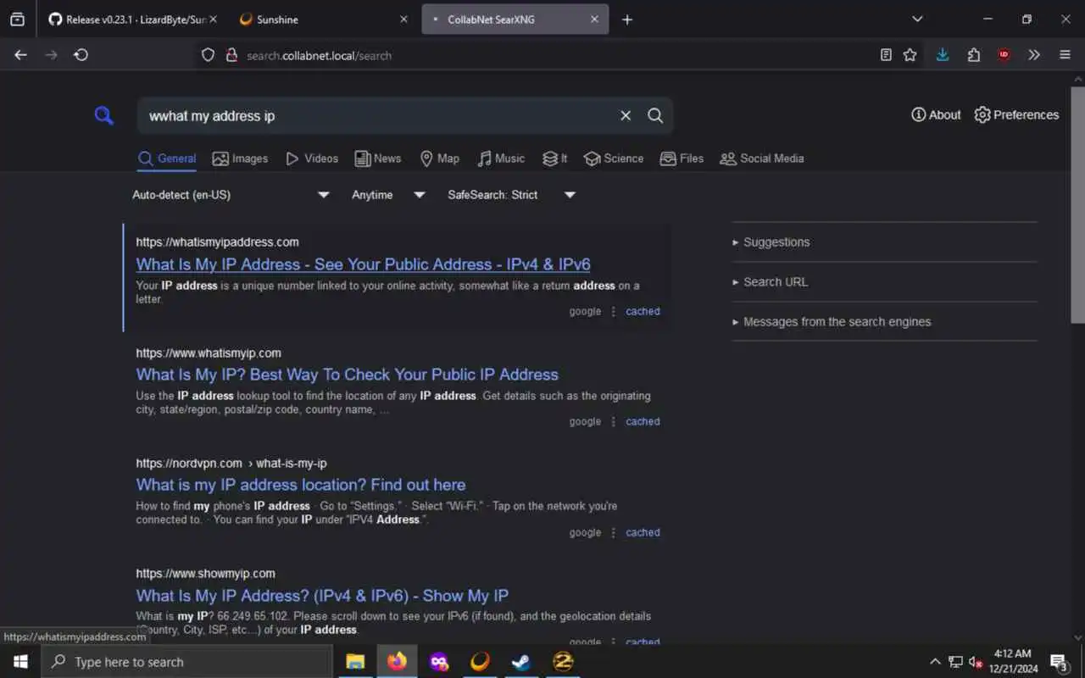Switch to the Images category
This screenshot has width=1085, height=678.
240,158
